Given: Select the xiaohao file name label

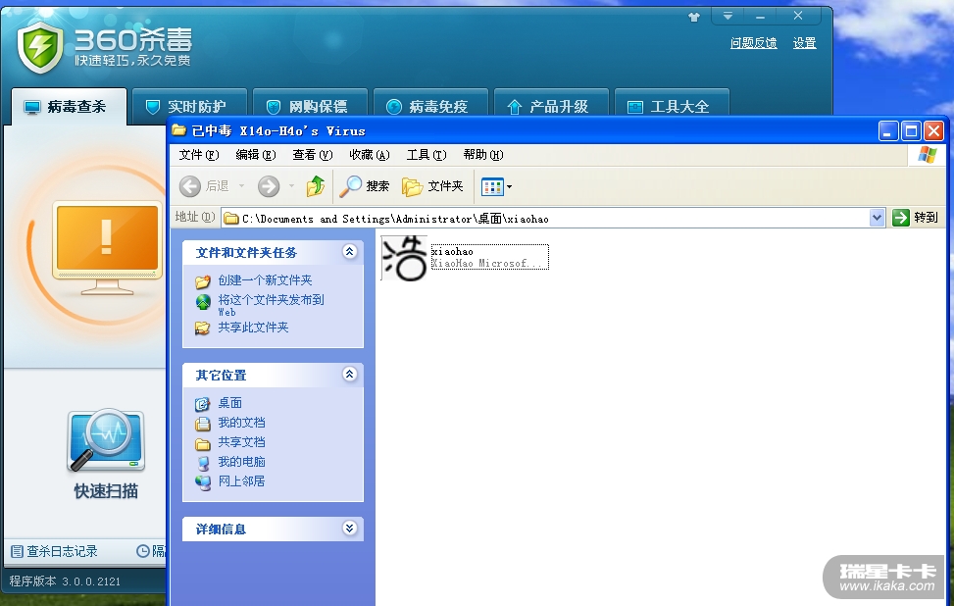Looking at the screenshot, I should coord(452,251).
